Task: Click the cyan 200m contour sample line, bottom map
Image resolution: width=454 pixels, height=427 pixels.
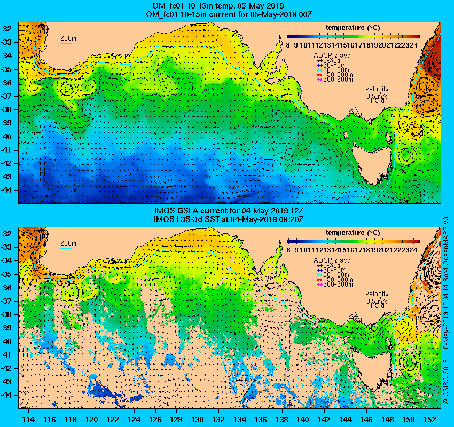Action: (66, 248)
